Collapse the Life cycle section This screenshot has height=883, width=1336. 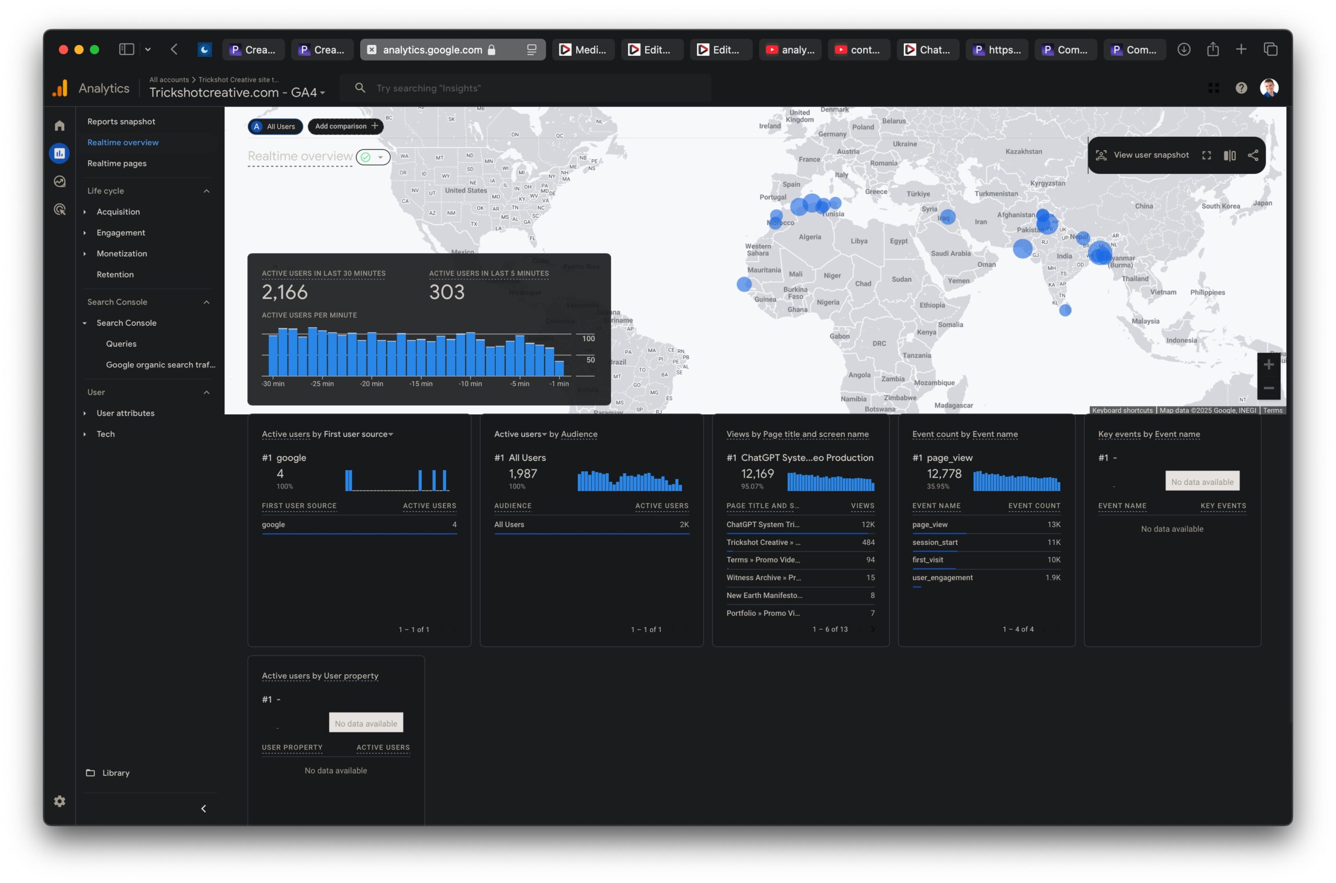(207, 191)
